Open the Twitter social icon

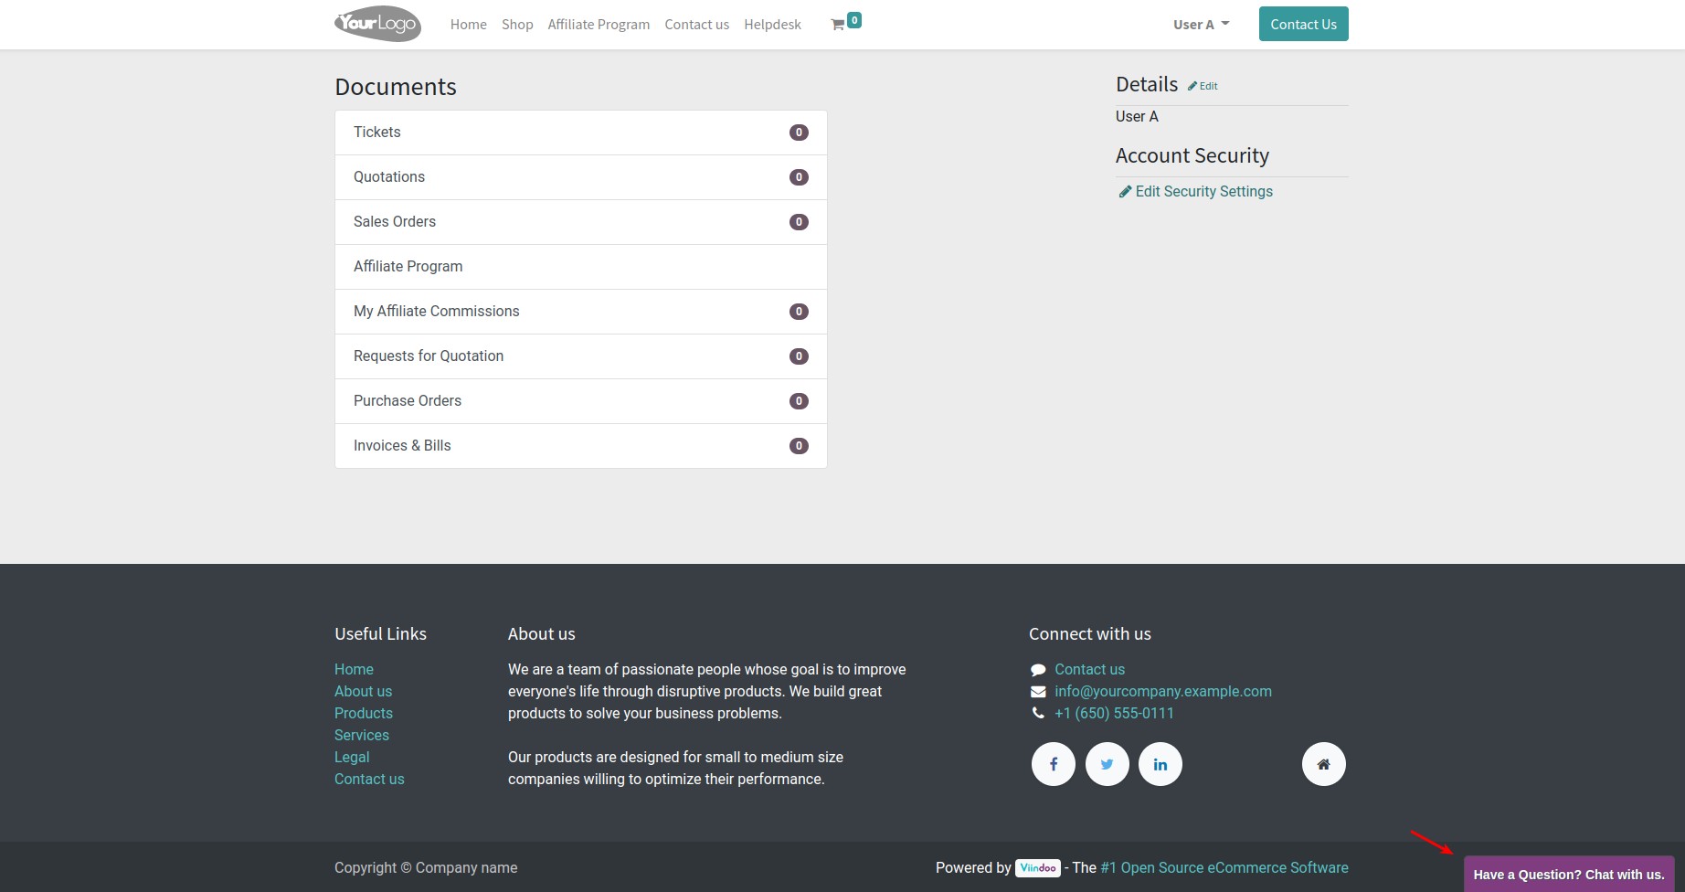pos(1107,763)
